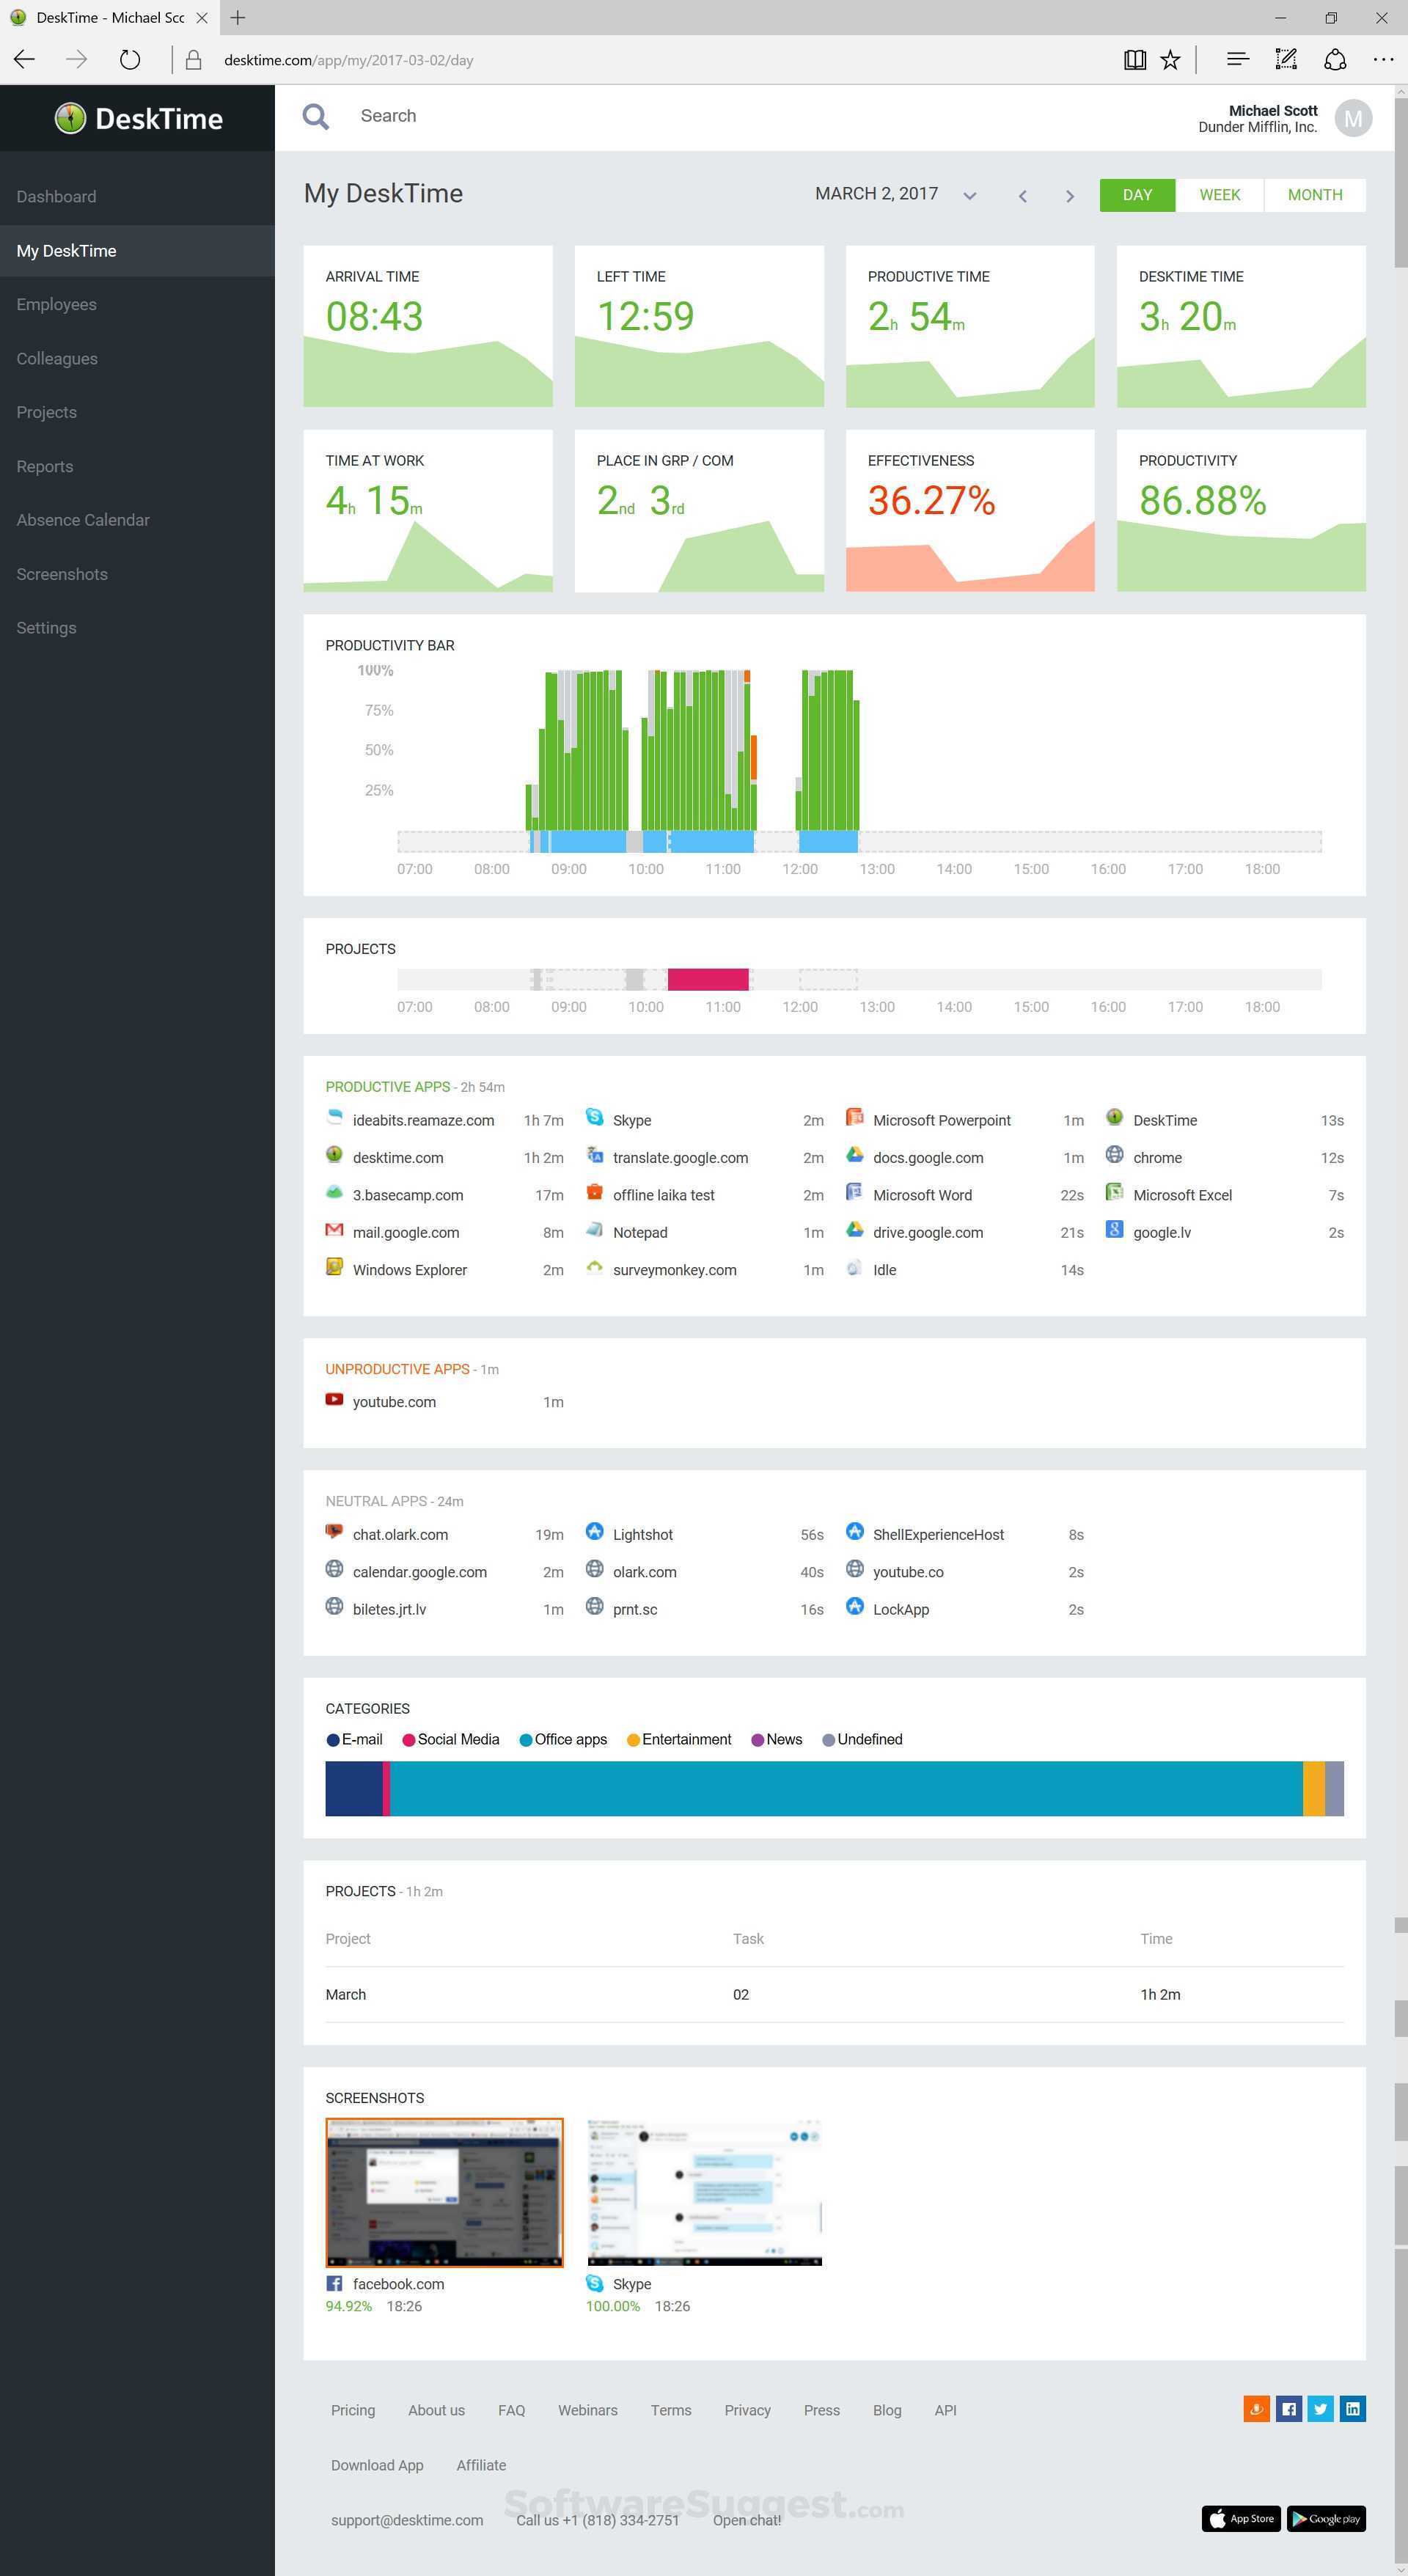The image size is (1408, 2576).
Task: Switch to the MONTH view
Action: pos(1314,194)
